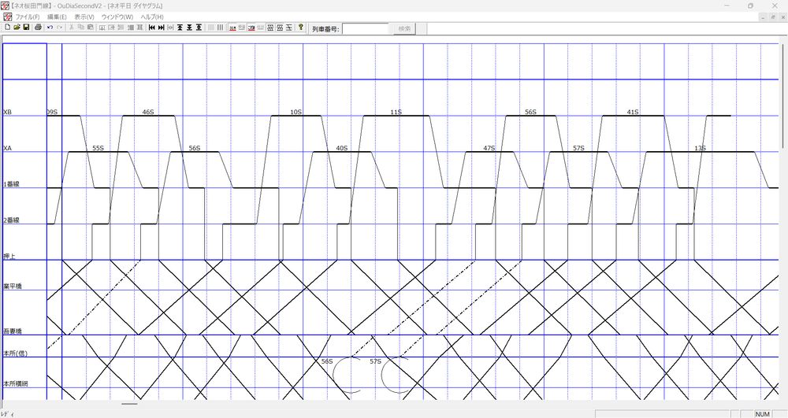This screenshot has height=418, width=788.
Task: Click train number 09S on the XB line
Action: [x=52, y=113]
